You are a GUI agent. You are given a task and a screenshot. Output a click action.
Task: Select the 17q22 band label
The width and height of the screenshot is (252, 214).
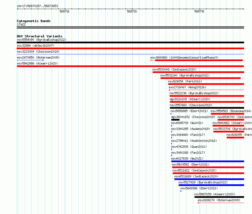[21, 24]
